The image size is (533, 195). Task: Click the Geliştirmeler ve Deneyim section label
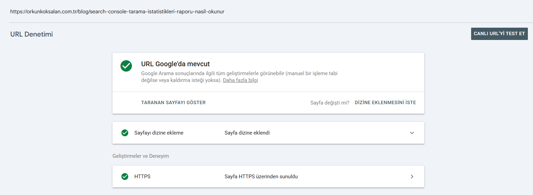(141, 156)
